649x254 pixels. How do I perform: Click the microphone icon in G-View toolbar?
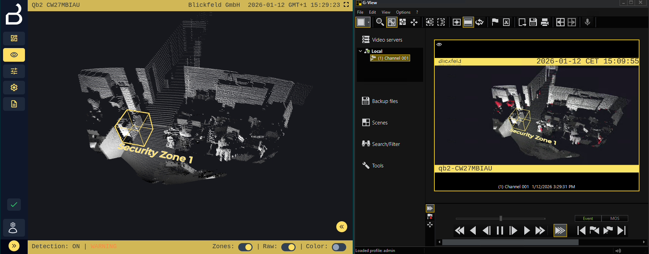[x=587, y=22]
